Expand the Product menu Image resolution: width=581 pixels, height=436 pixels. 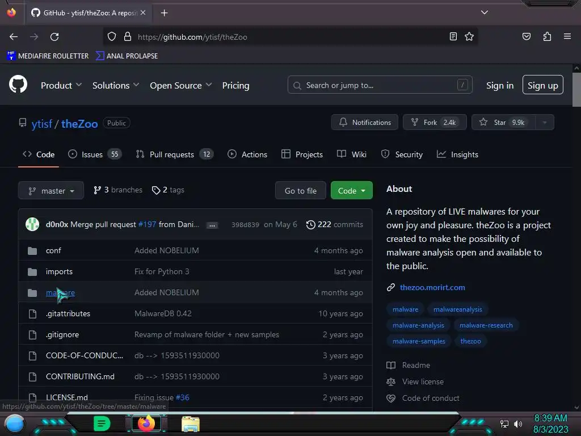coord(61,85)
